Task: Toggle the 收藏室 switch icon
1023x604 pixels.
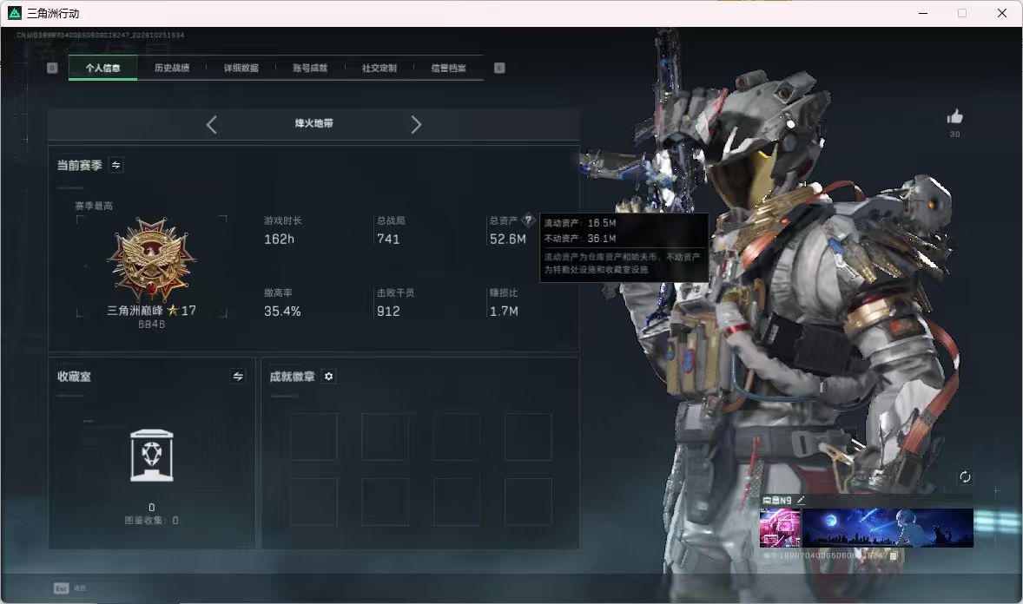Action: pos(238,377)
